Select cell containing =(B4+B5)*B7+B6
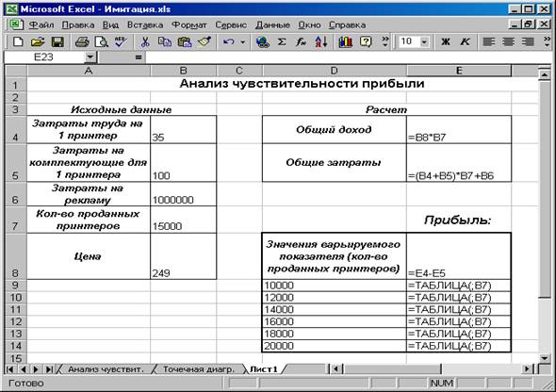The width and height of the screenshot is (556, 392). tap(459, 163)
